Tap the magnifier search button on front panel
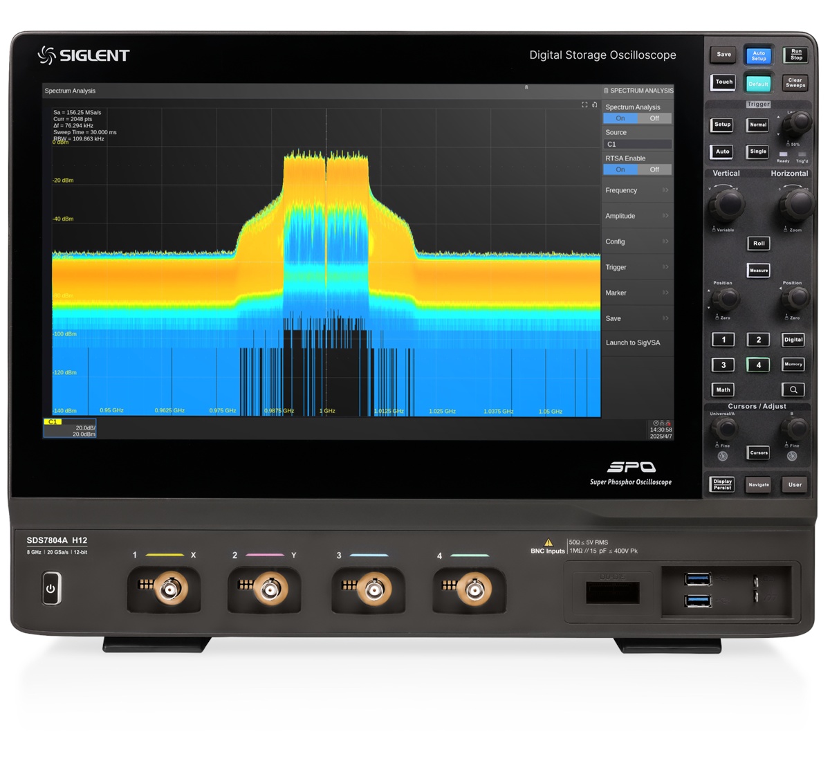The width and height of the screenshot is (830, 761). pos(793,389)
